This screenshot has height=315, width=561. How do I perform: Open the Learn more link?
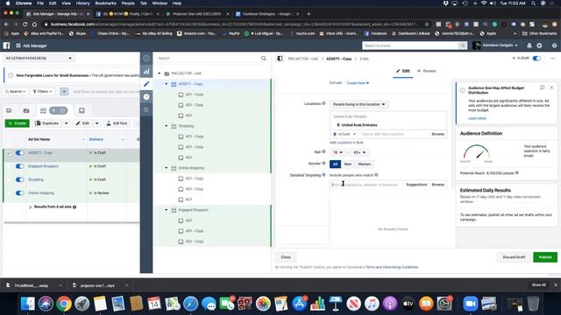[x=477, y=118]
